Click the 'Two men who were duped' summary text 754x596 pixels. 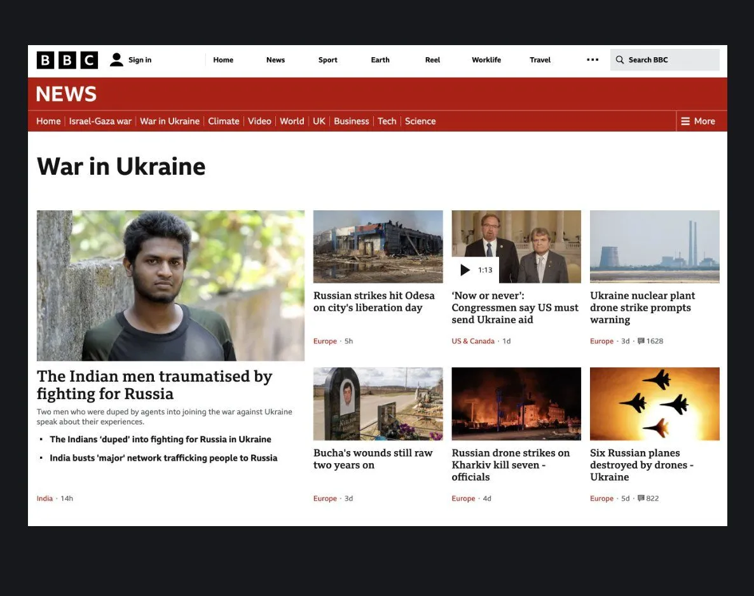pos(165,417)
